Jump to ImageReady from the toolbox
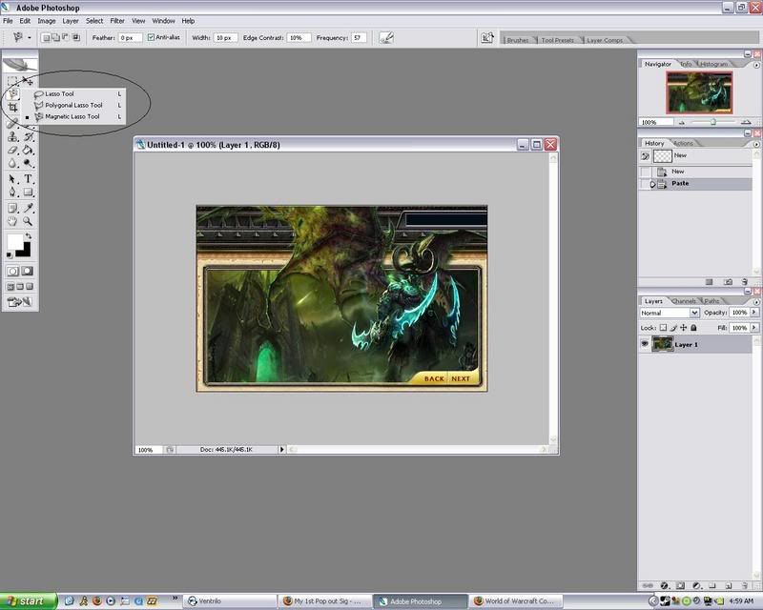The width and height of the screenshot is (763, 610). coord(20,302)
